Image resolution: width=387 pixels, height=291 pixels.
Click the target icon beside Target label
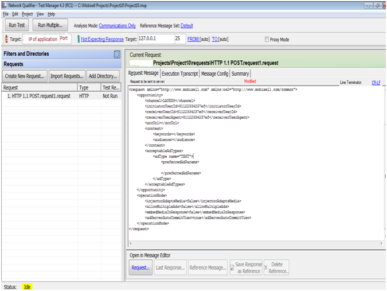(x=6, y=39)
